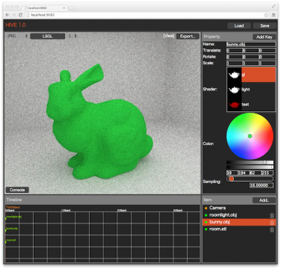
Task: Click the trash icon on the bunny.obj row
Action: click(272, 223)
